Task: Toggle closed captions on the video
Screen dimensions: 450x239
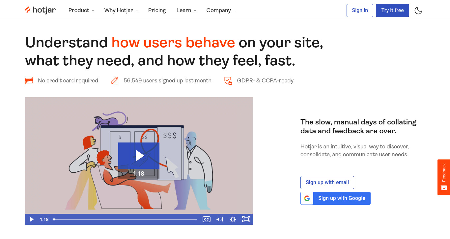Action: click(207, 219)
